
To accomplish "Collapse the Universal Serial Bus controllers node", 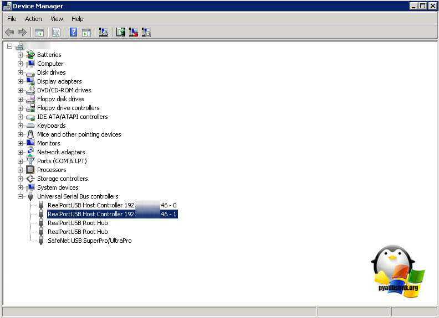I will point(20,196).
